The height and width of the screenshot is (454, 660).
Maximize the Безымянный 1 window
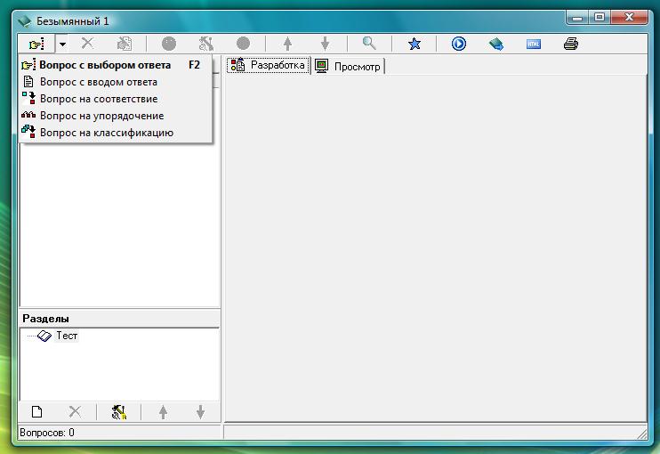pyautogui.click(x=599, y=18)
